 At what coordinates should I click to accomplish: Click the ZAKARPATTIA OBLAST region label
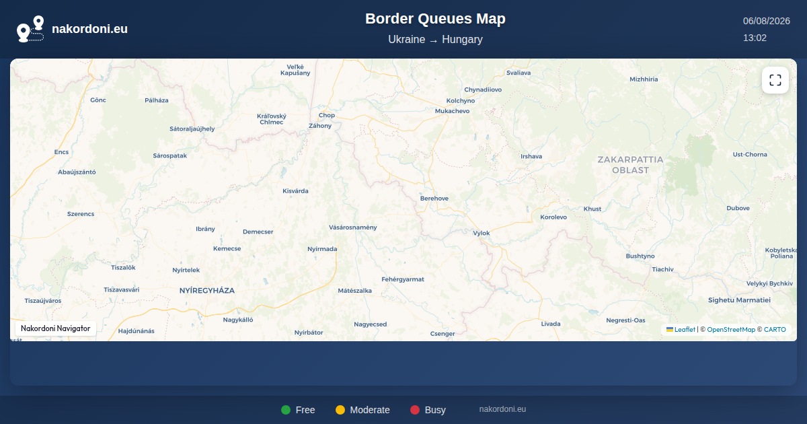[630, 165]
